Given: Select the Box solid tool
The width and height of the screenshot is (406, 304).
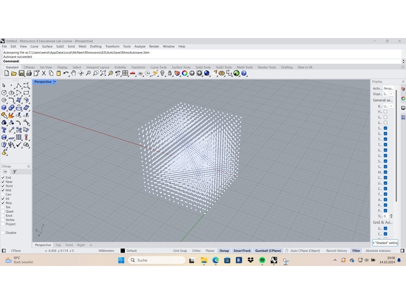Looking at the screenshot, I should [4, 108].
